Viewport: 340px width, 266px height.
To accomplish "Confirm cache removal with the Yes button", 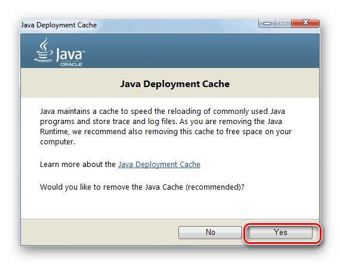I will coord(280,233).
